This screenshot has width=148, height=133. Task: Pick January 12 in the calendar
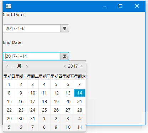tap(56, 93)
